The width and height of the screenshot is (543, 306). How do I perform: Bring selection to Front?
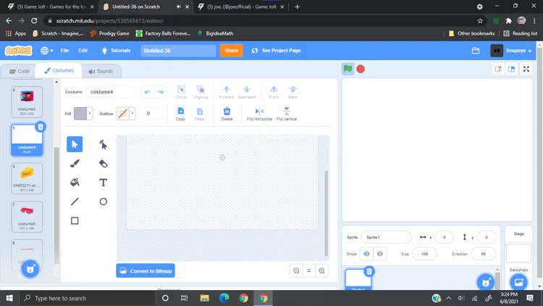coord(274,92)
